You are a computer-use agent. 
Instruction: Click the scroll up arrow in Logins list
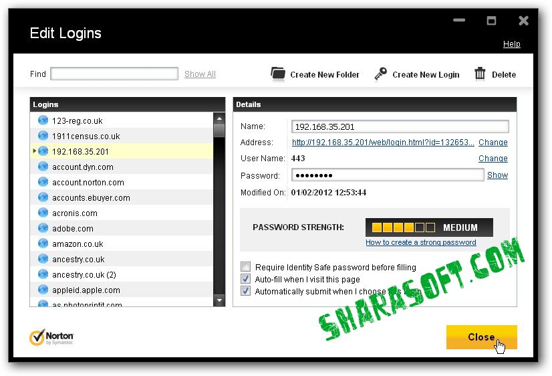click(x=219, y=119)
